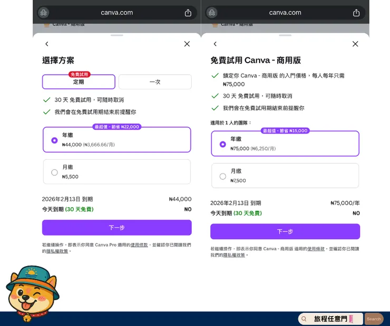390x326 pixels.
Task: Click the 最超值 - 節省 ₦15,000 badge
Action: (285, 131)
